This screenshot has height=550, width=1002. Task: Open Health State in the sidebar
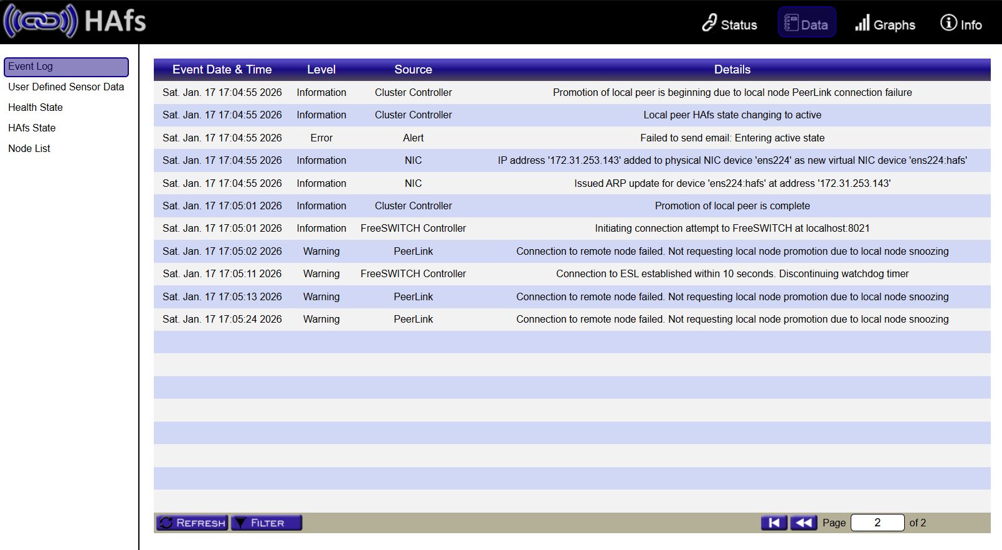[x=35, y=108]
